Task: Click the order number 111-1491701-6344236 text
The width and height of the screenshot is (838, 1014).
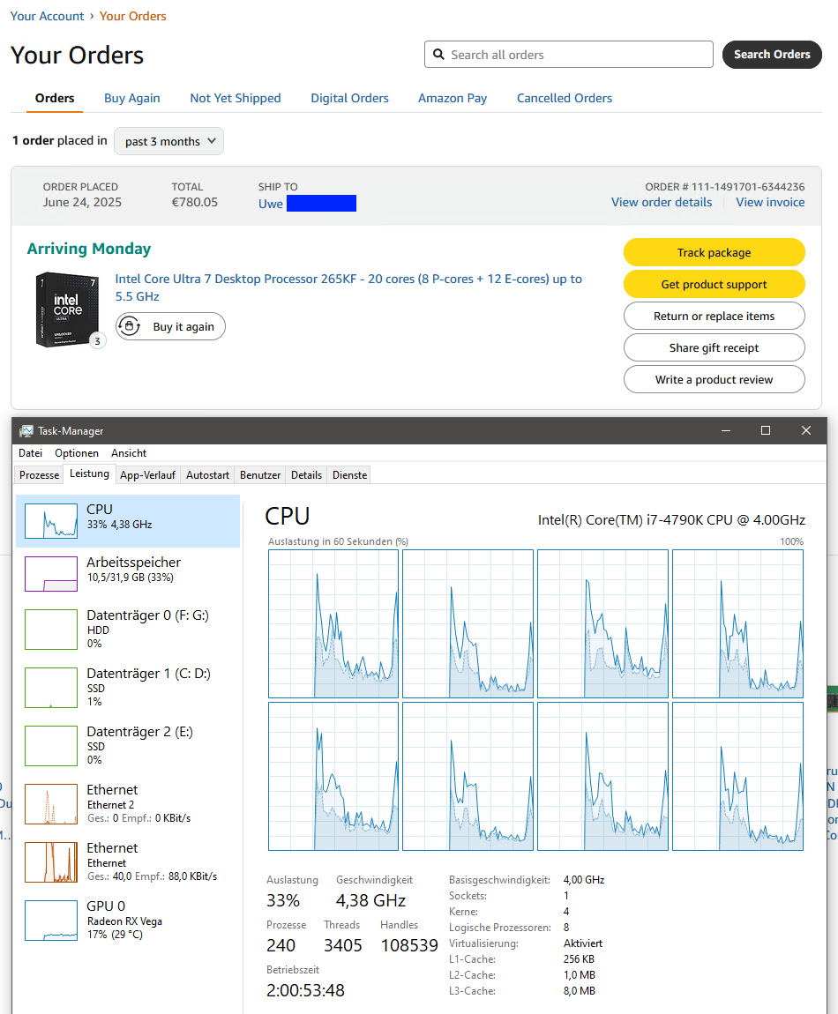Action: coord(748,187)
